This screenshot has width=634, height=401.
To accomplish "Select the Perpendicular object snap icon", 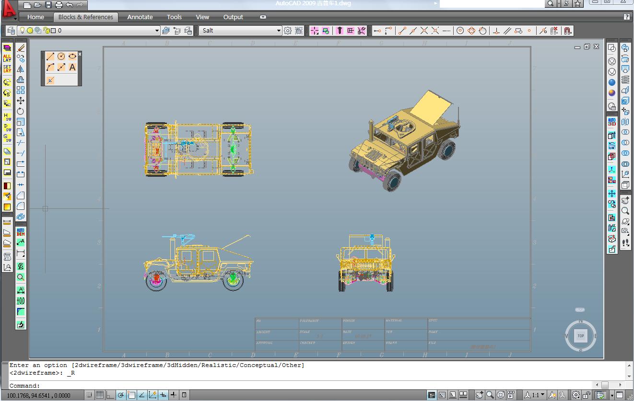I will [x=496, y=31].
